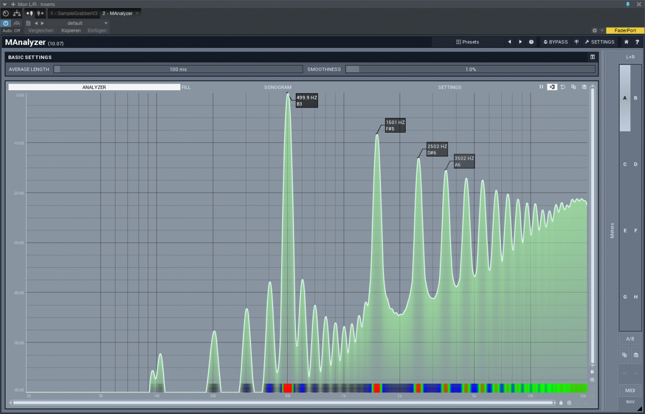Switch to the ANALYZER tab
Image resolution: width=645 pixels, height=414 pixels.
[94, 87]
